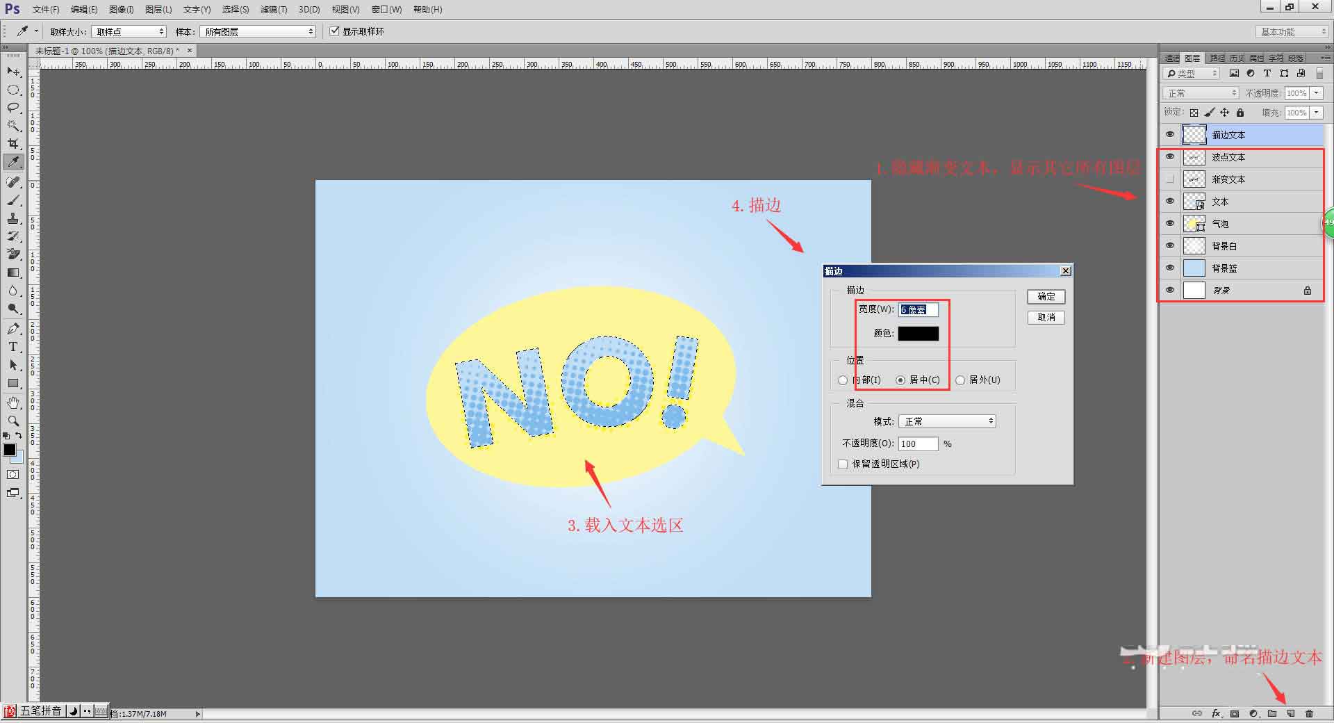Select the Gradient tool

(x=13, y=273)
